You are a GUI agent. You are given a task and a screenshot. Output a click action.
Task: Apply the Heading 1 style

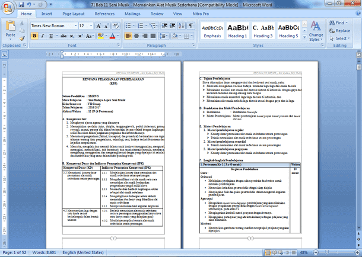click(237, 31)
